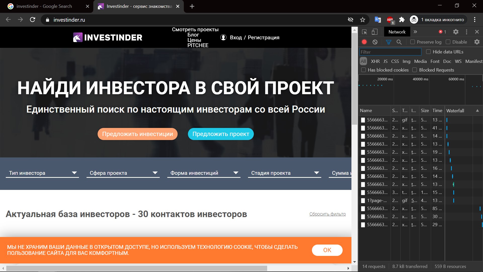This screenshot has width=483, height=272.
Task: Toggle Waterfall column sort arrow
Action: tap(477, 111)
